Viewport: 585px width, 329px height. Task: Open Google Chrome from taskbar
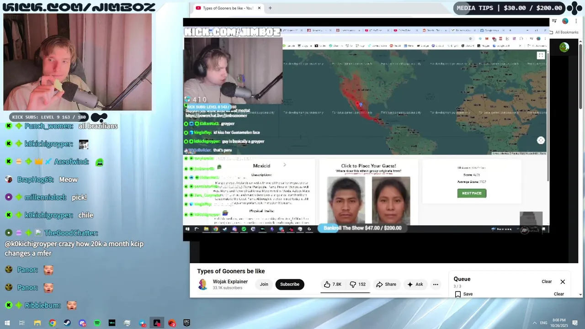pyautogui.click(x=53, y=323)
